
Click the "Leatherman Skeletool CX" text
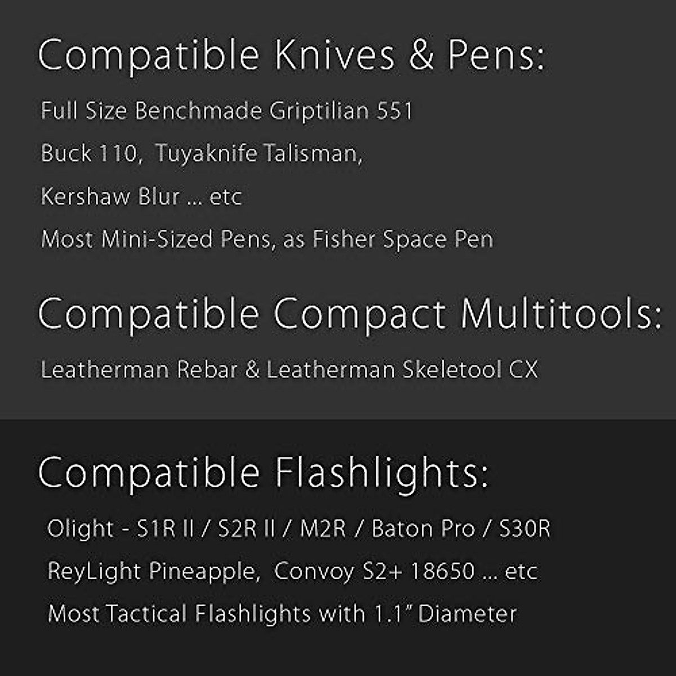[402, 370]
